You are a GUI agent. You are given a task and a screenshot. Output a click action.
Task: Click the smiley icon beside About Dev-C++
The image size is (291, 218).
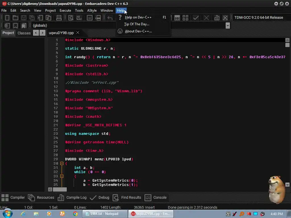tap(120, 31)
